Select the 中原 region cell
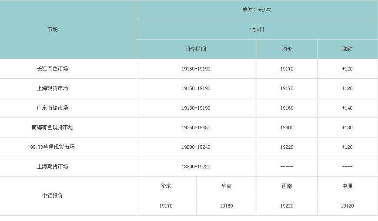The width and height of the screenshot is (378, 221). pos(347,186)
